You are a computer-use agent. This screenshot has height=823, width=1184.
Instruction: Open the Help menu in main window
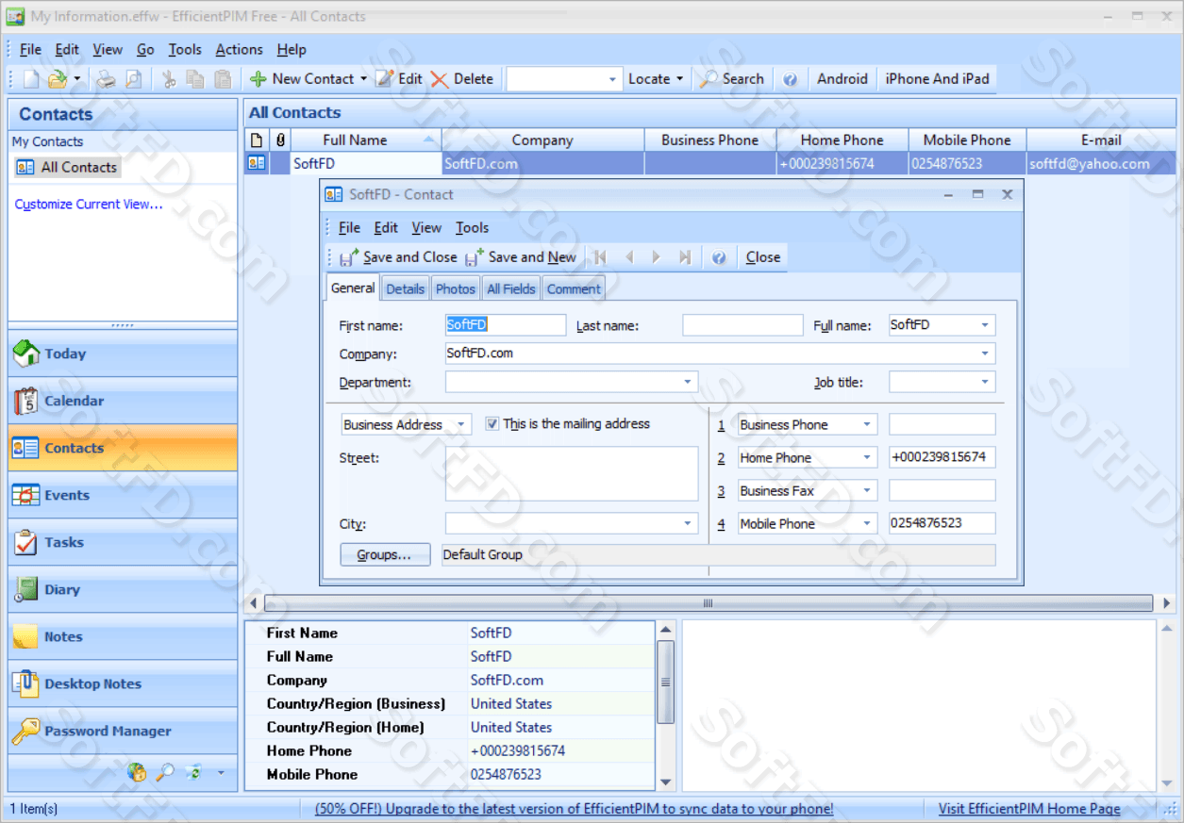pyautogui.click(x=292, y=50)
